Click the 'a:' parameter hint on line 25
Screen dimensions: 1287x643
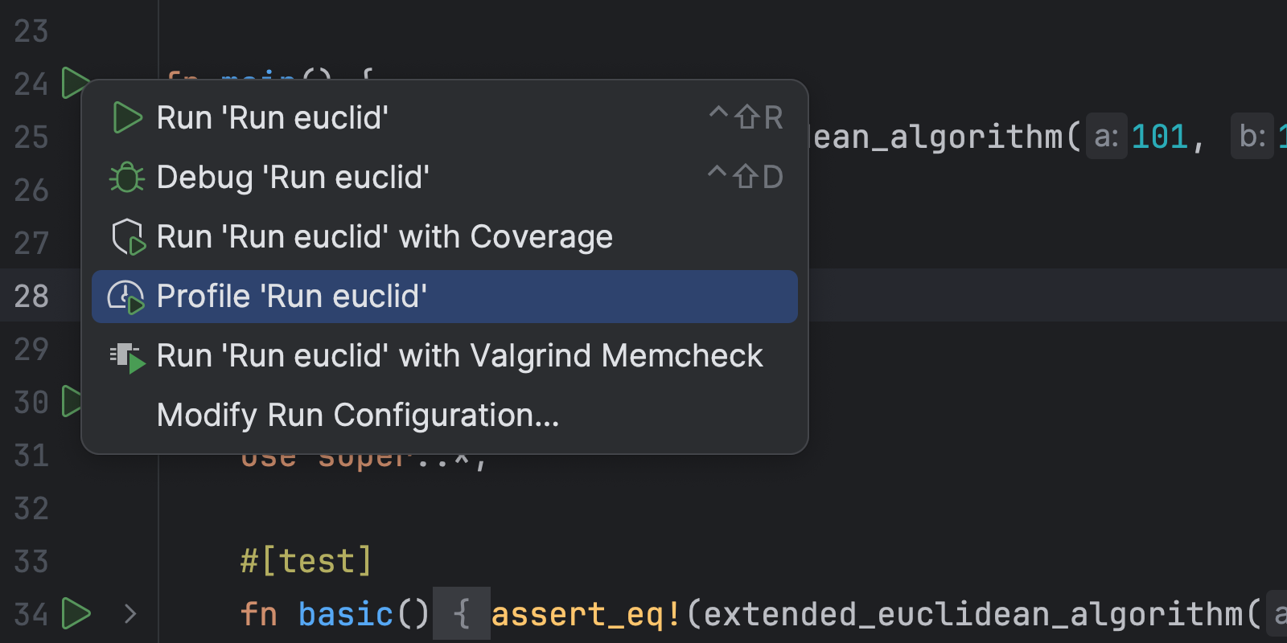(1106, 137)
